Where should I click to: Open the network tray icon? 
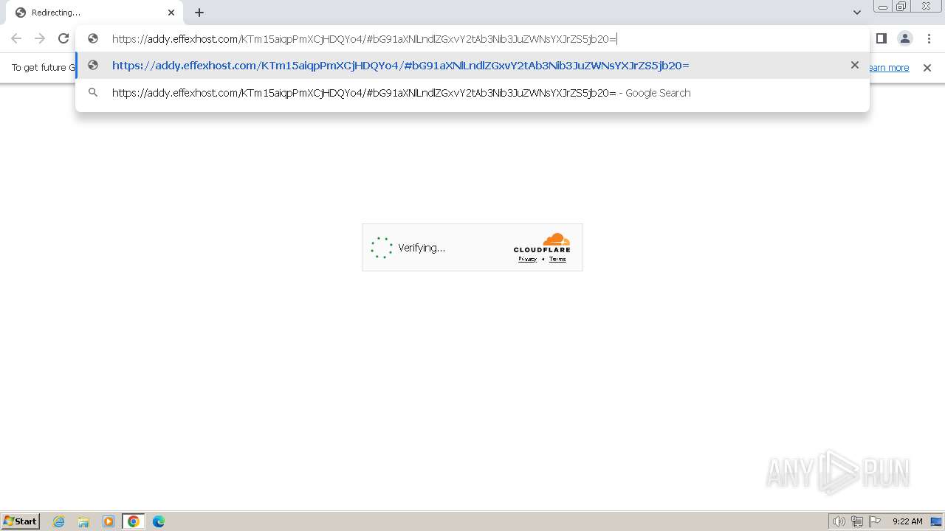tap(857, 521)
